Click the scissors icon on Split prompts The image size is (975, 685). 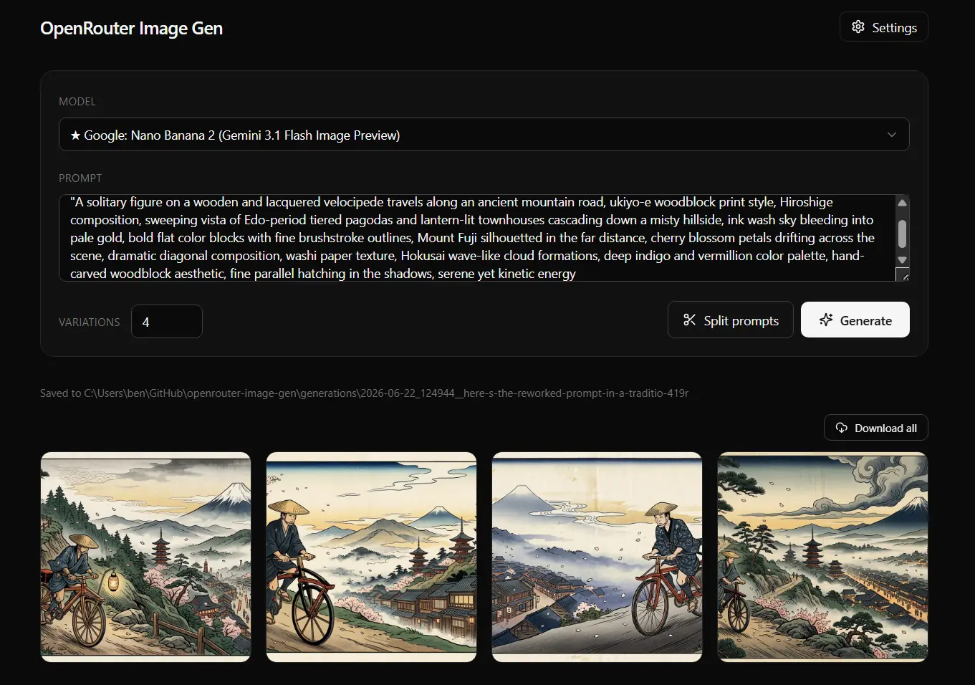click(x=689, y=320)
